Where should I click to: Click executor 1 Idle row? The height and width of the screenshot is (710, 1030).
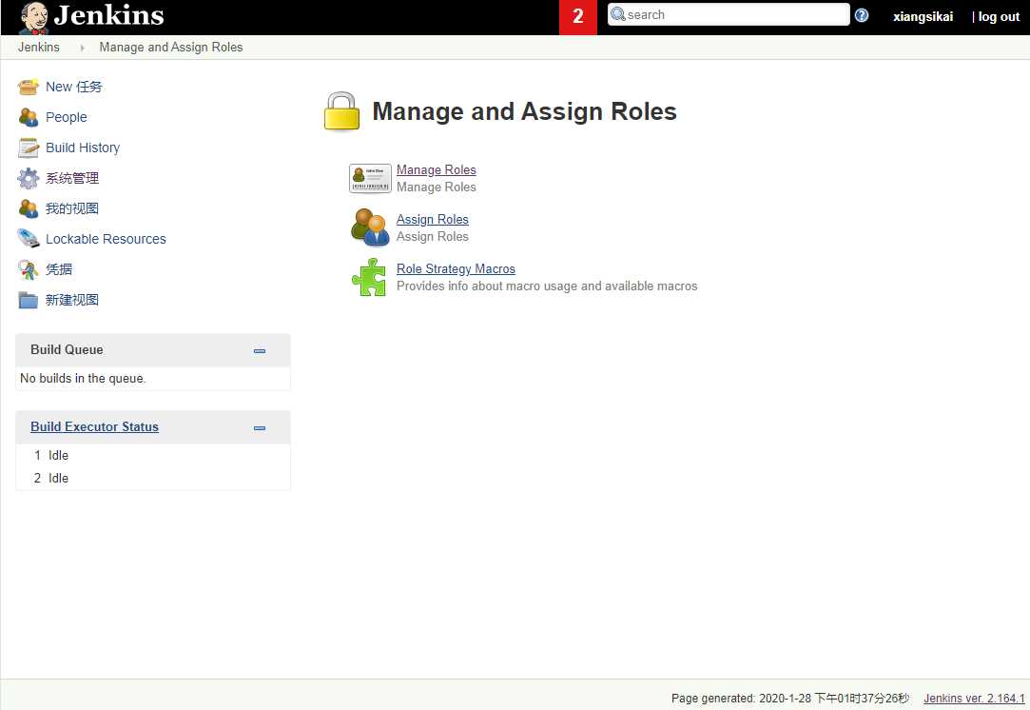153,455
